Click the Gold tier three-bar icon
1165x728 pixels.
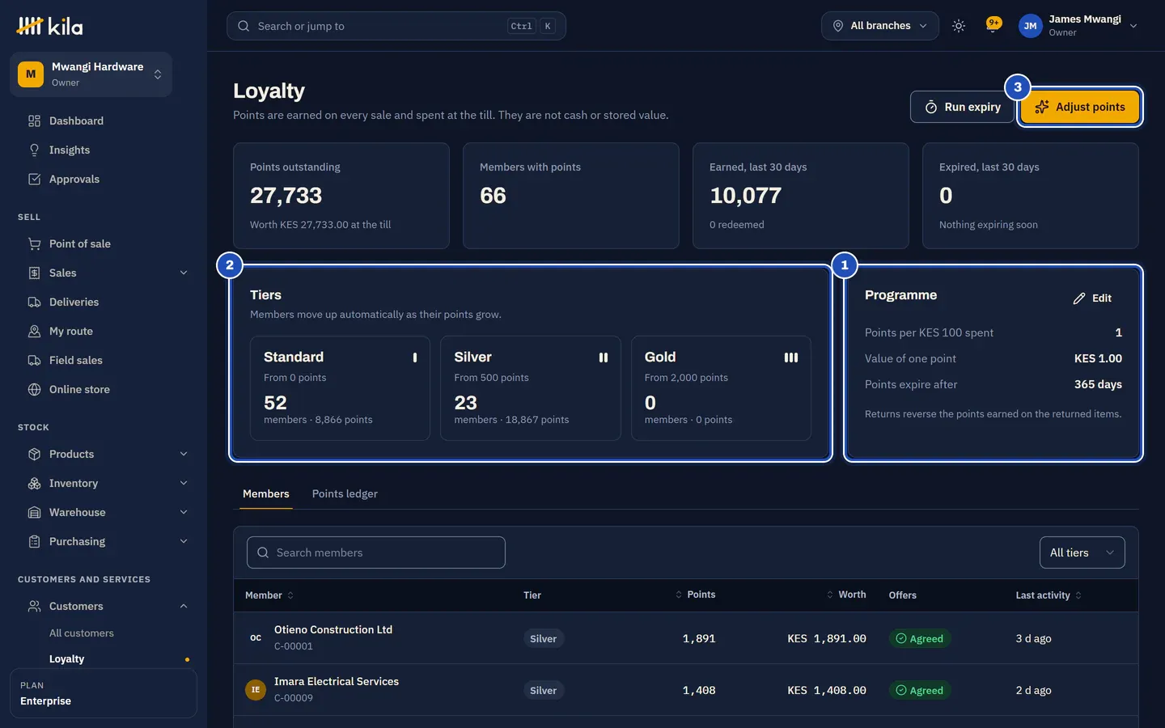point(791,358)
